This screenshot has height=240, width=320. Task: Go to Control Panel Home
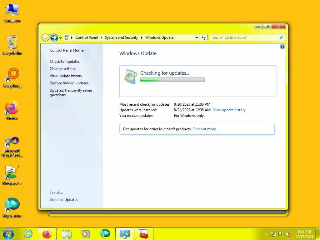tap(67, 50)
